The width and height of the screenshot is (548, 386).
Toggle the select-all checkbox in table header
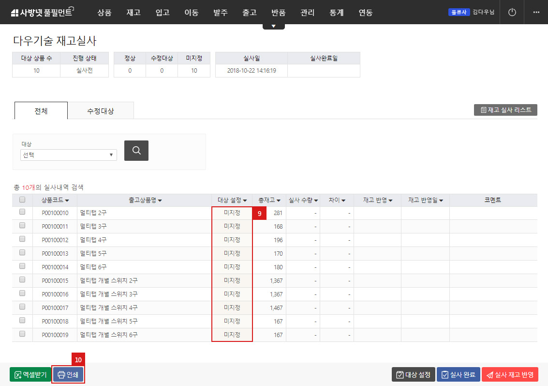pos(22,200)
